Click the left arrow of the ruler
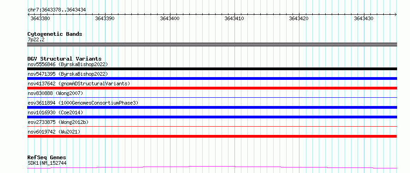410x173 pixels. point(29,14)
